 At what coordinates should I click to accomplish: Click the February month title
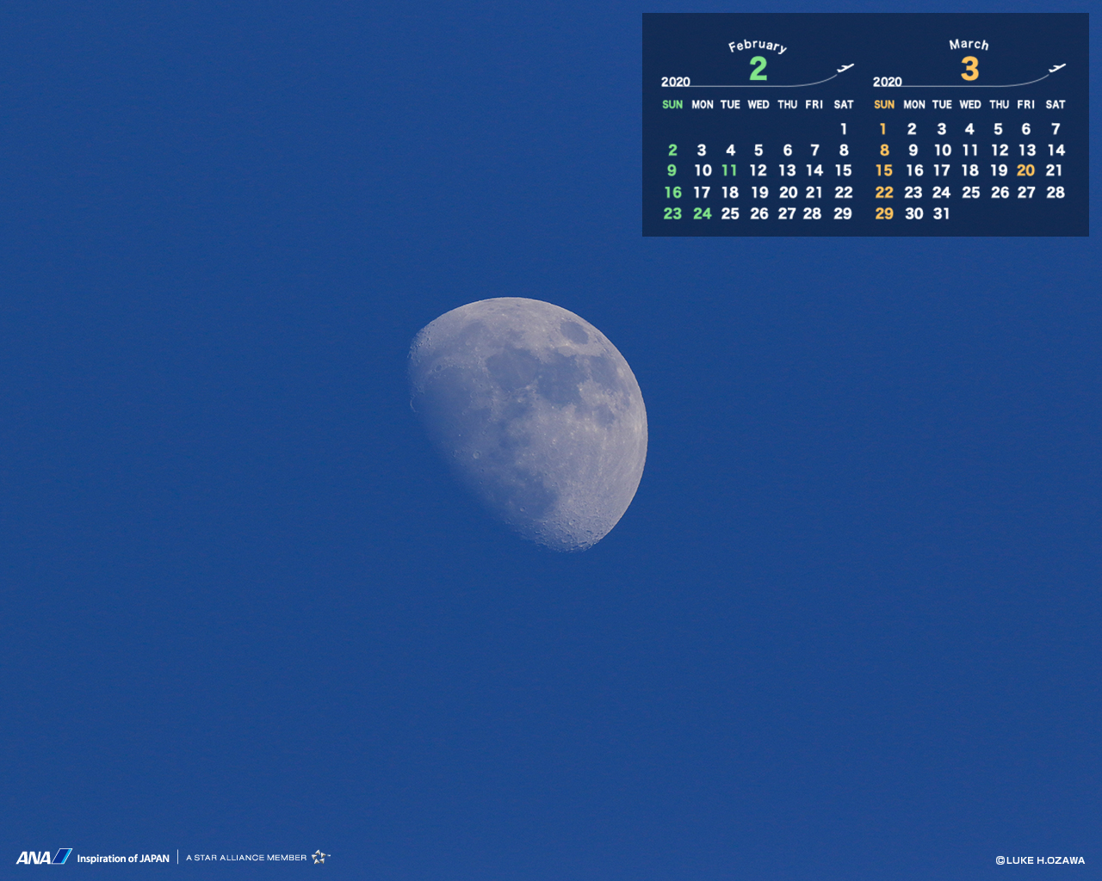[x=758, y=46]
